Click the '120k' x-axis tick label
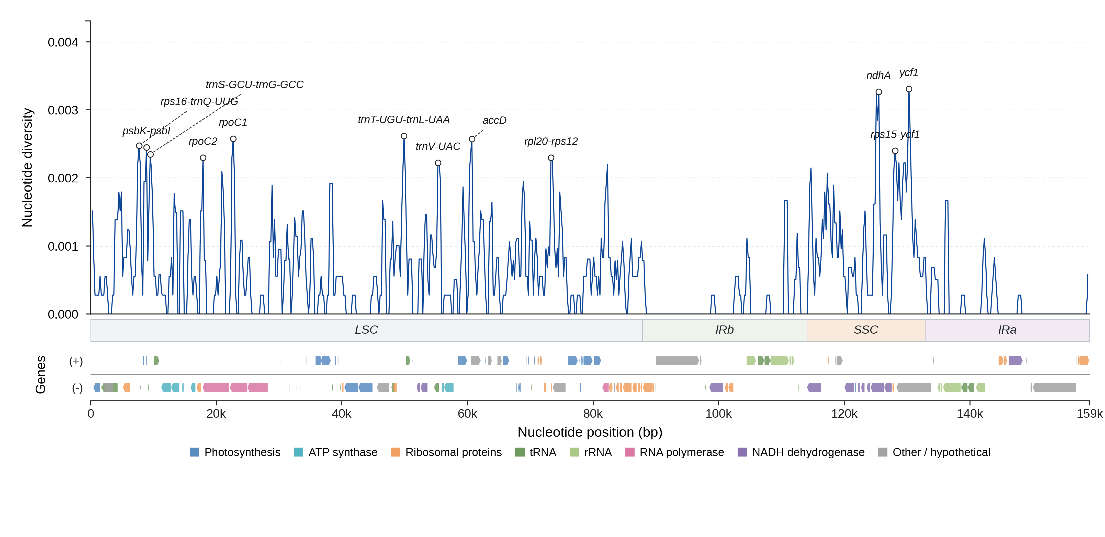The width and height of the screenshot is (1105, 537). 845,414
